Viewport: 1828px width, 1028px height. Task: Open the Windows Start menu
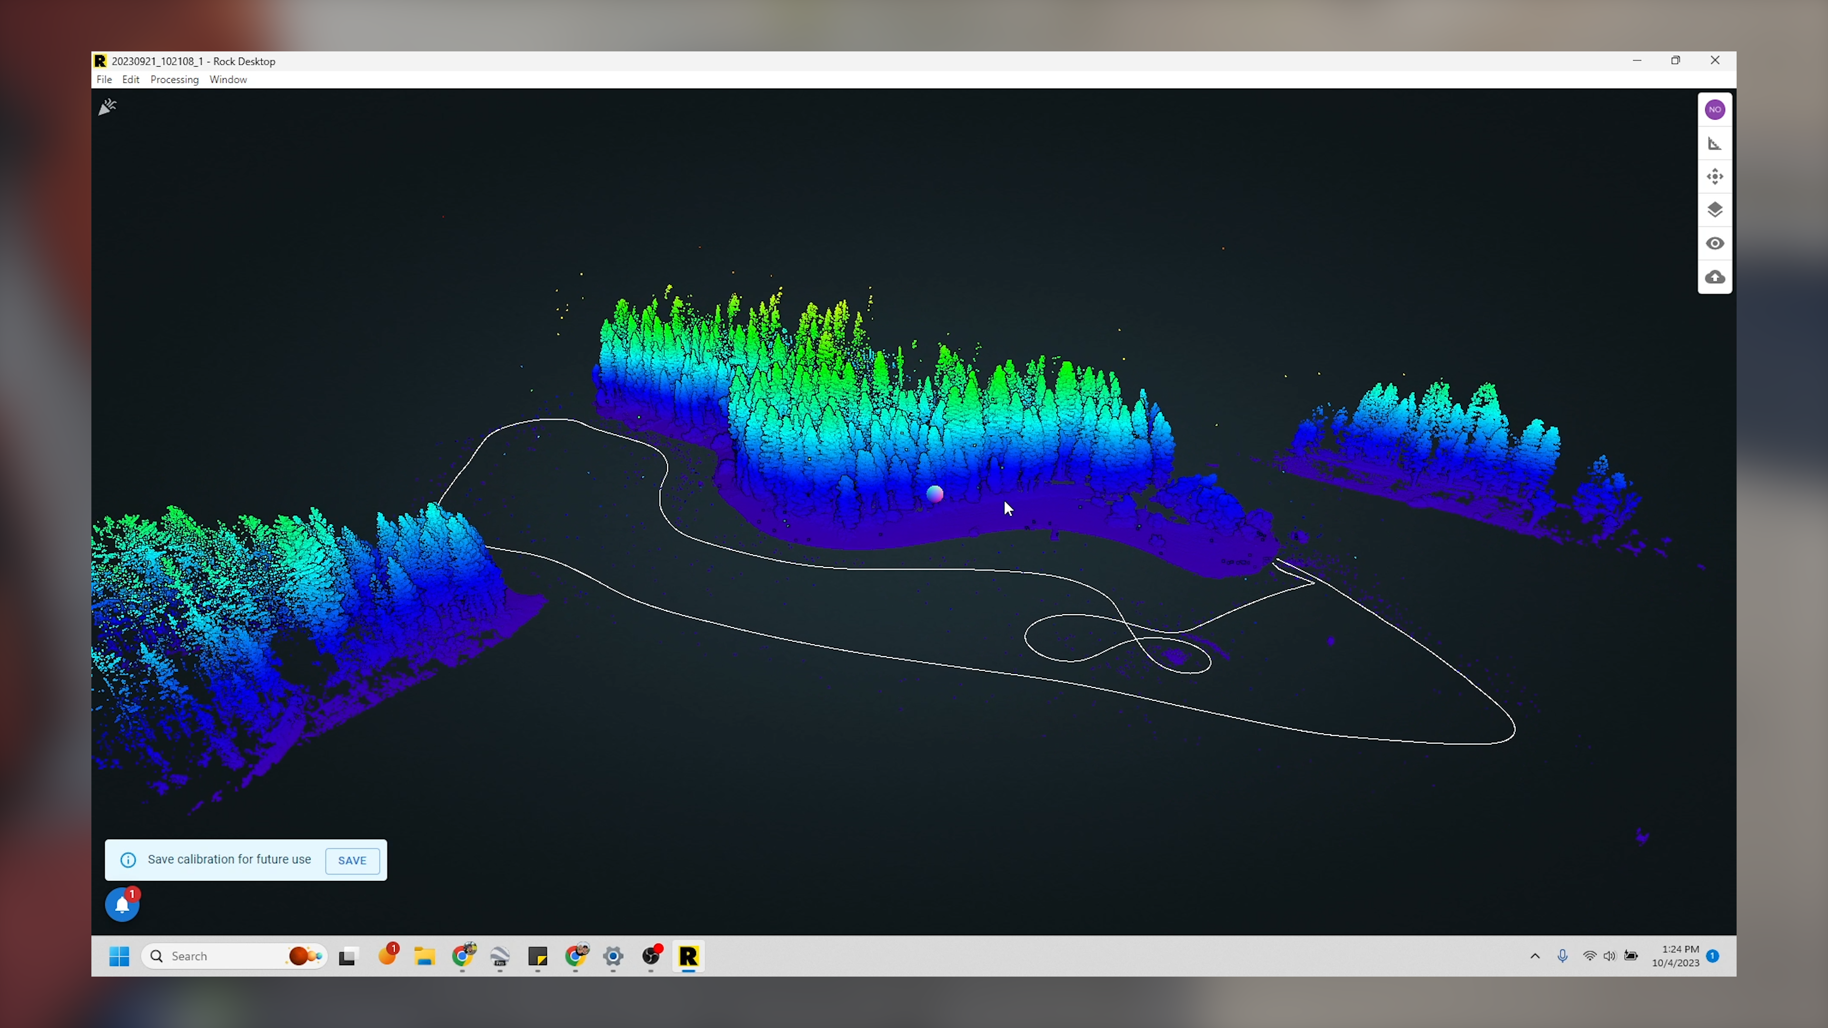(x=119, y=956)
